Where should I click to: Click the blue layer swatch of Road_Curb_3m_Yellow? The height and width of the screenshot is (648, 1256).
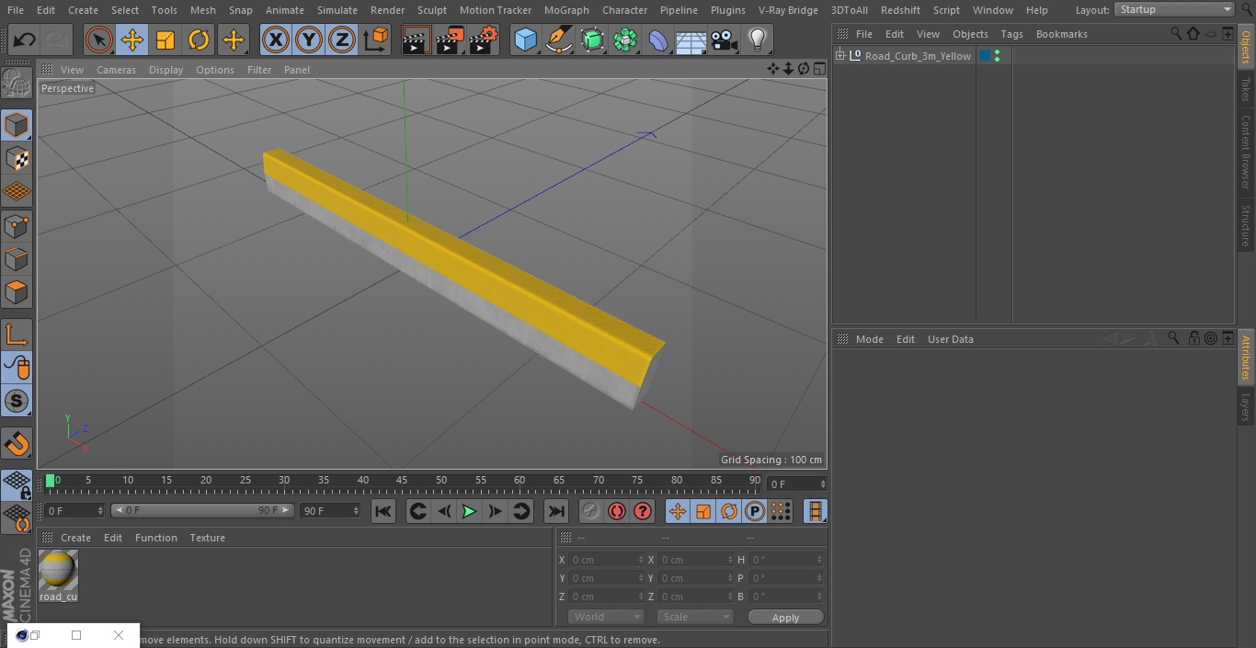(x=985, y=56)
